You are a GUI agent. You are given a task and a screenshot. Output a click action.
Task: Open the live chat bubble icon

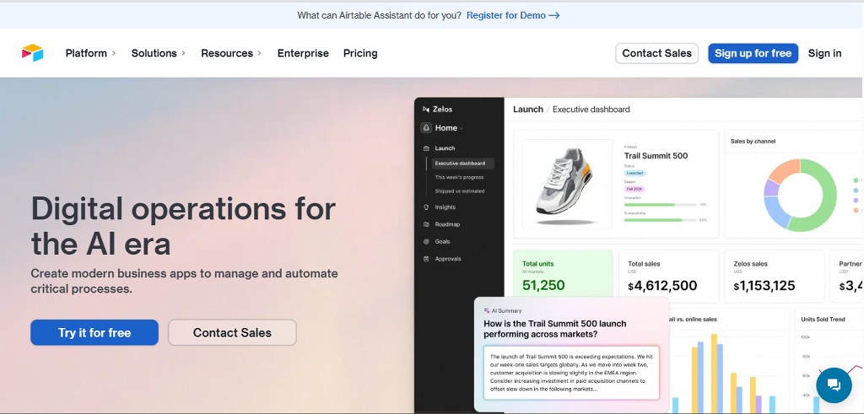[x=834, y=384]
